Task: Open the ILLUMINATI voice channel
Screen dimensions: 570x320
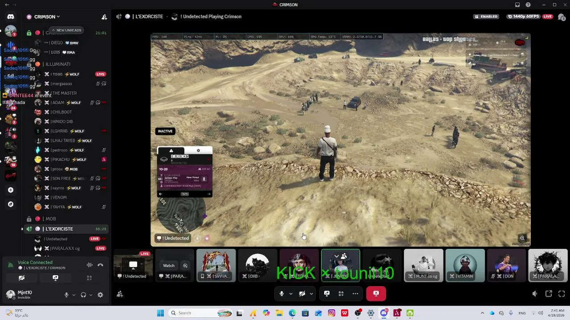Action: coord(67,64)
